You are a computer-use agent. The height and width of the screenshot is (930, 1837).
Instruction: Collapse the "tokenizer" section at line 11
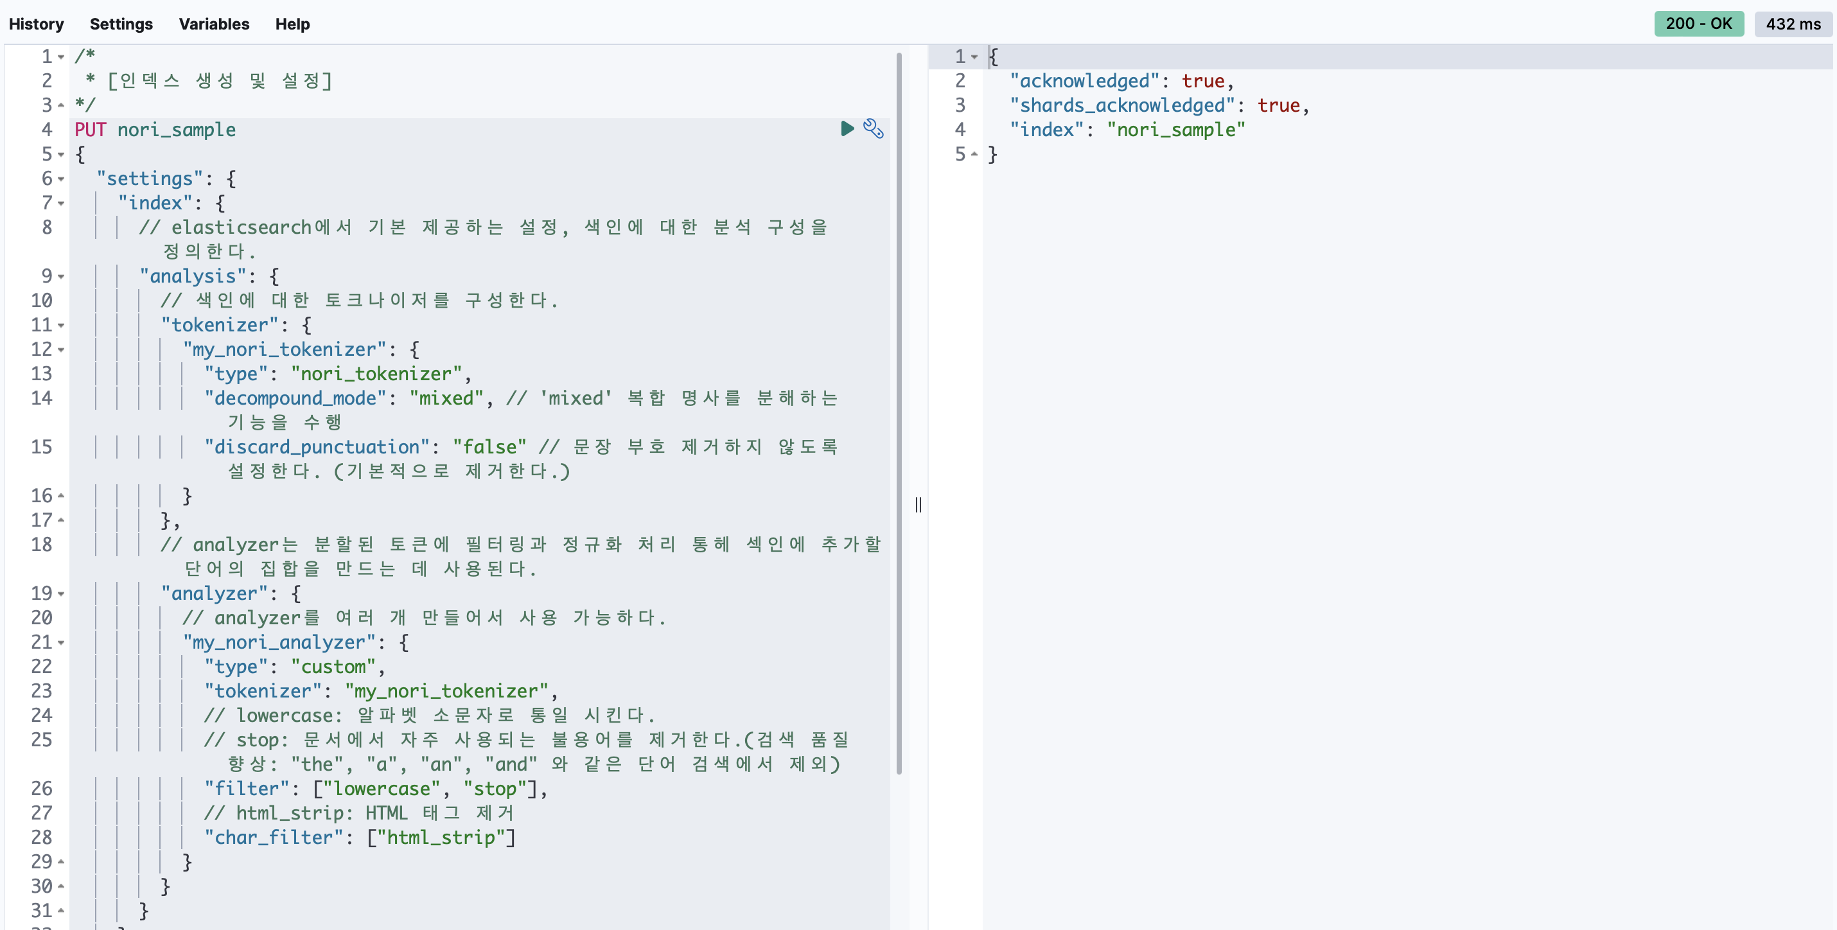(61, 325)
